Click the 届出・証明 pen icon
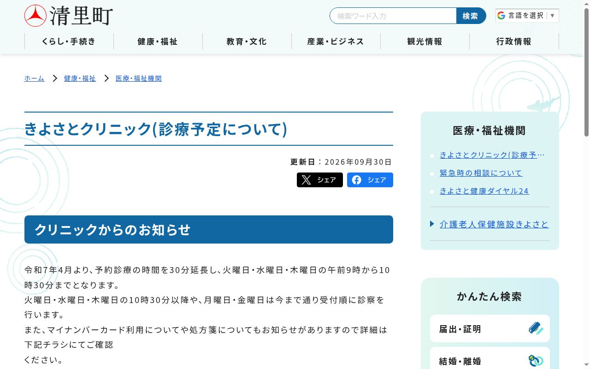This screenshot has width=590, height=369. [536, 328]
